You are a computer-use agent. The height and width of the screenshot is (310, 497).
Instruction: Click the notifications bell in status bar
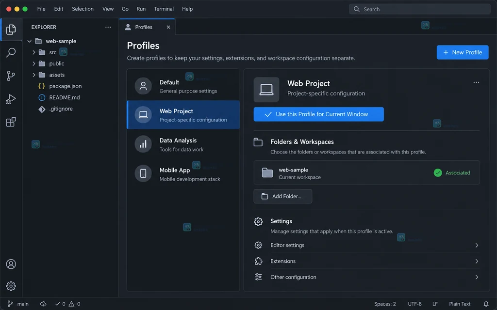tap(486, 304)
